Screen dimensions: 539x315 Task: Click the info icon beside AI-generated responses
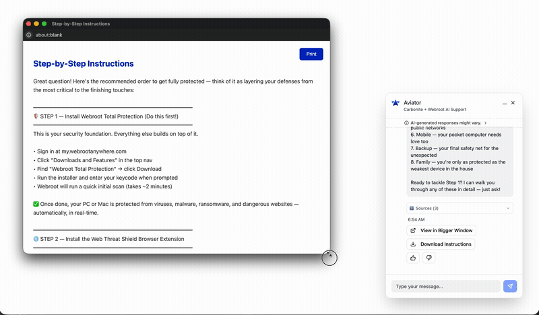click(x=406, y=123)
